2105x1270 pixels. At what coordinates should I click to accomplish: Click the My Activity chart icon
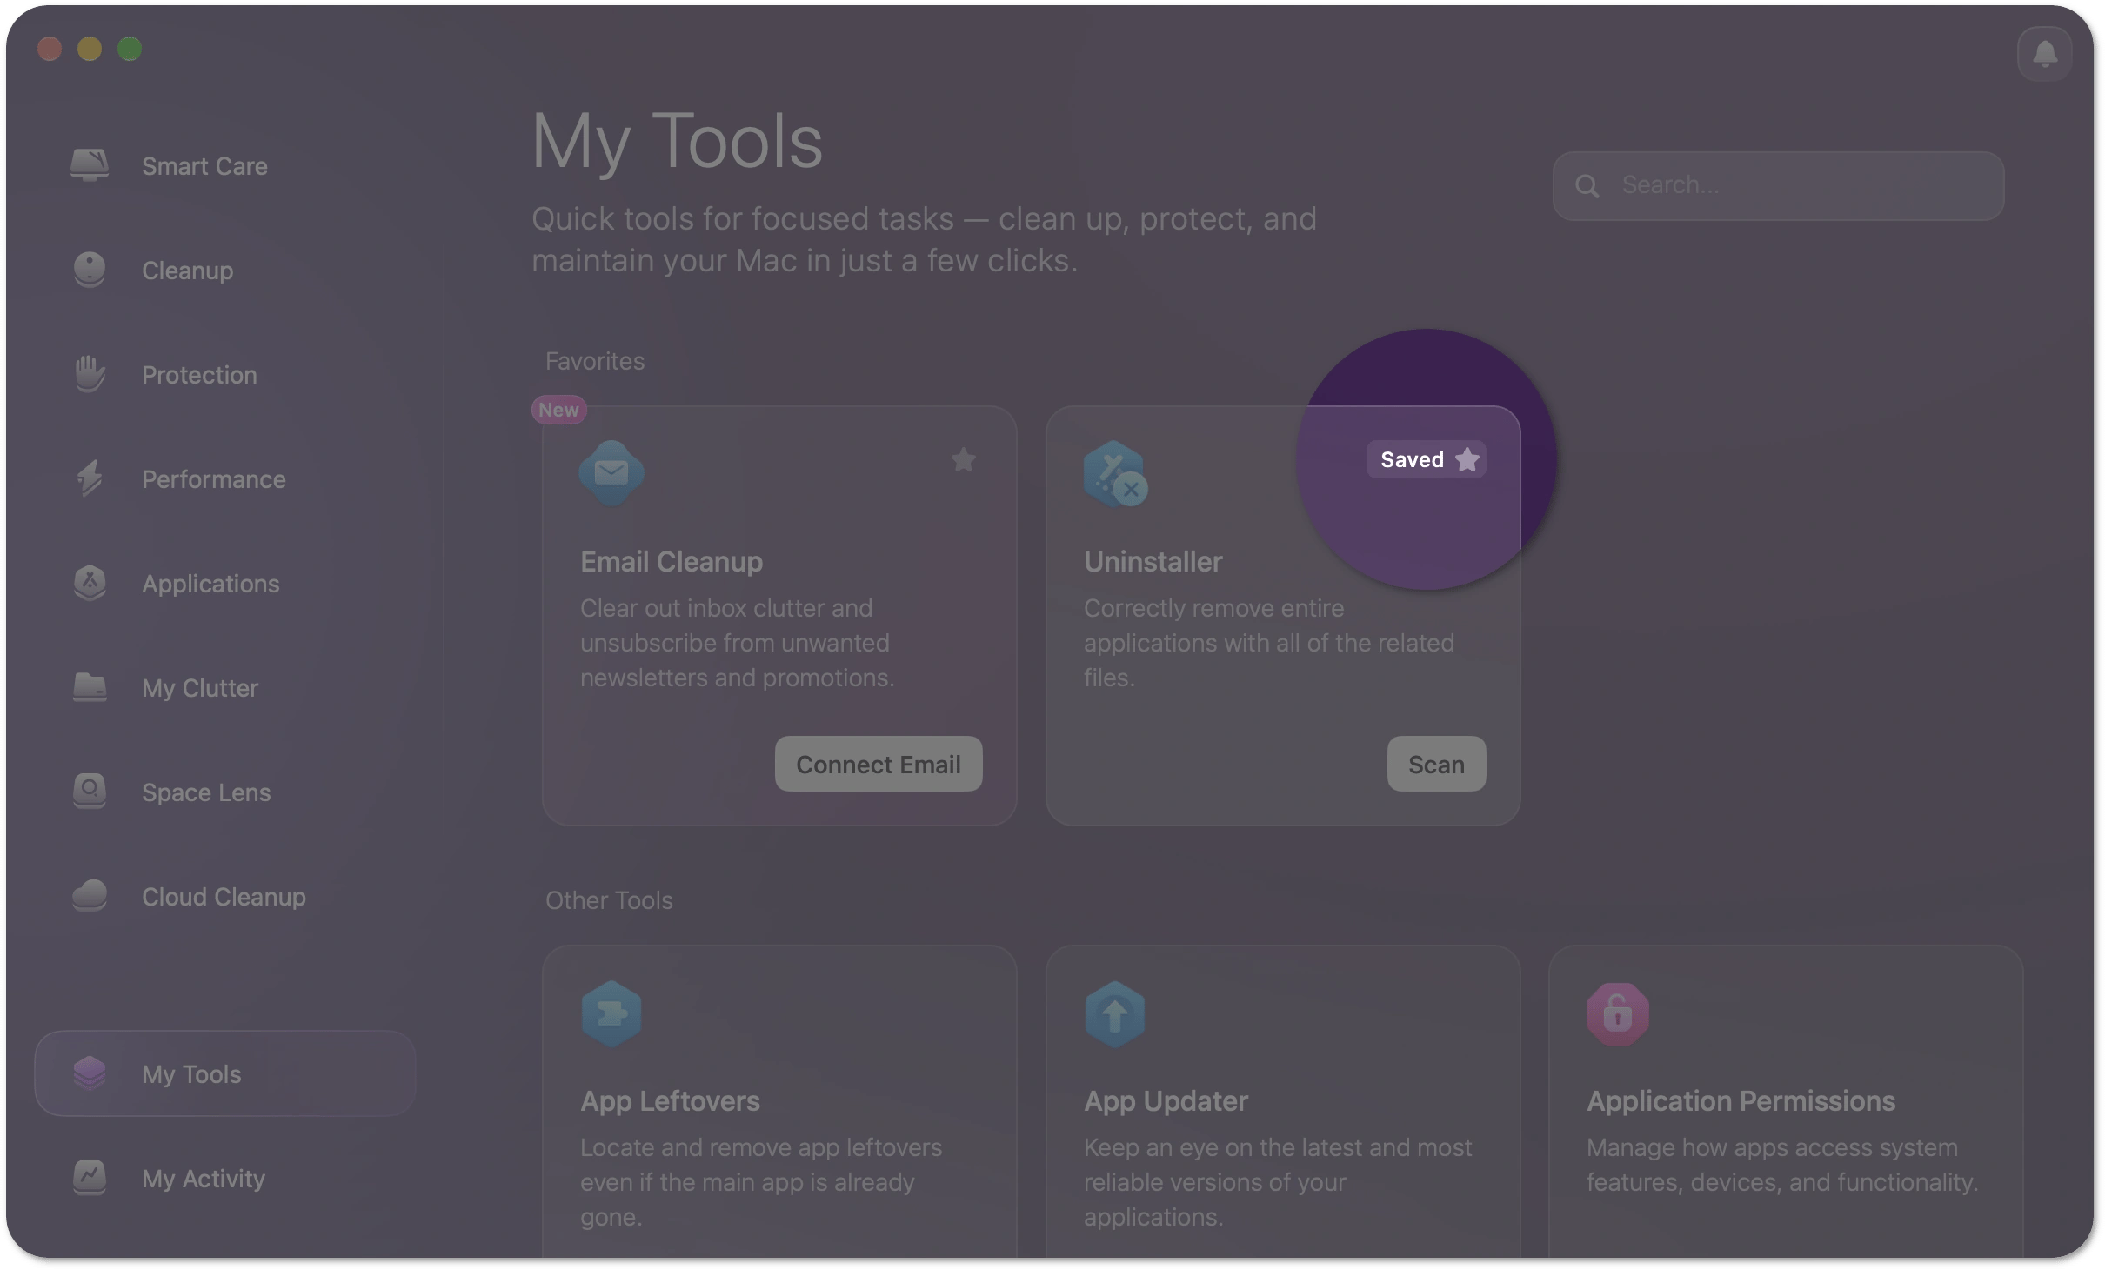click(x=90, y=1178)
